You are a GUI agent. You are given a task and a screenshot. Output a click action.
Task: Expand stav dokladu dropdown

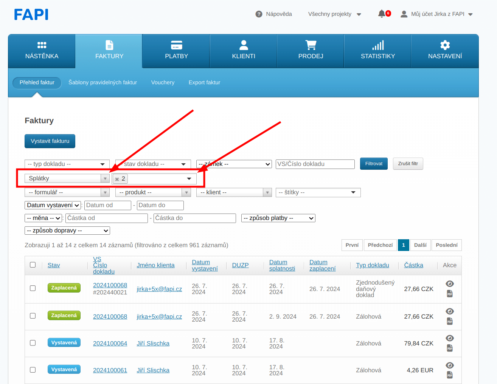click(x=153, y=164)
